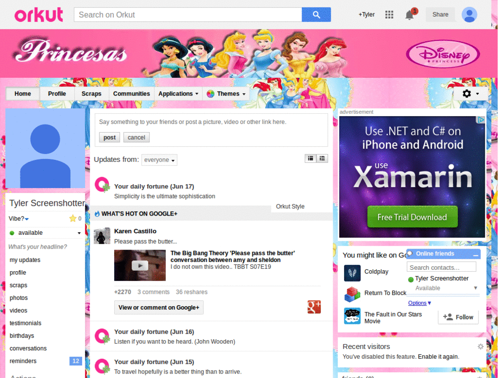
Task: Open the 36 reshares link
Action: [191, 292]
